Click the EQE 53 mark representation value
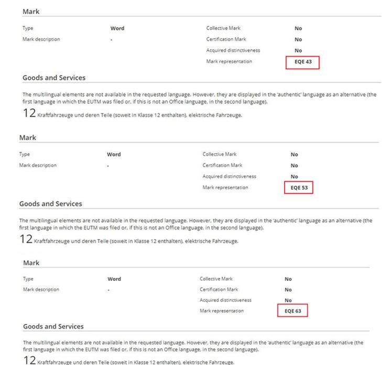The height and width of the screenshot is (365, 390). pyautogui.click(x=298, y=188)
